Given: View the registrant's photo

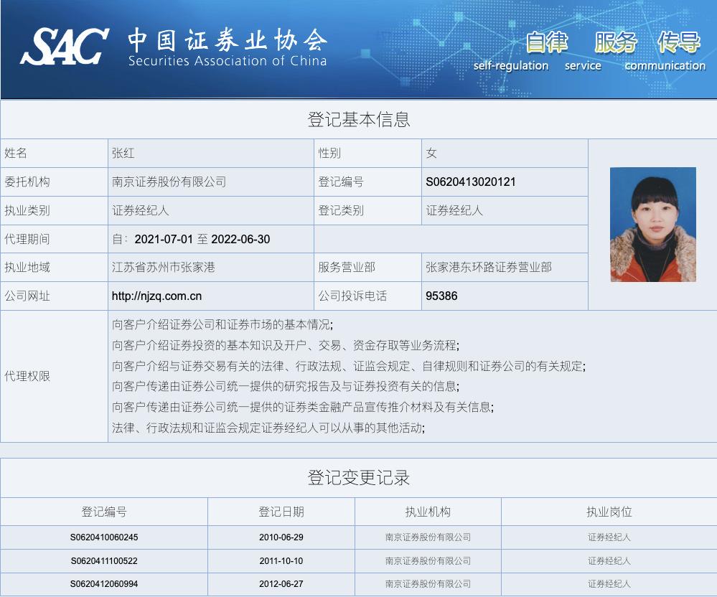Looking at the screenshot, I should [x=652, y=225].
